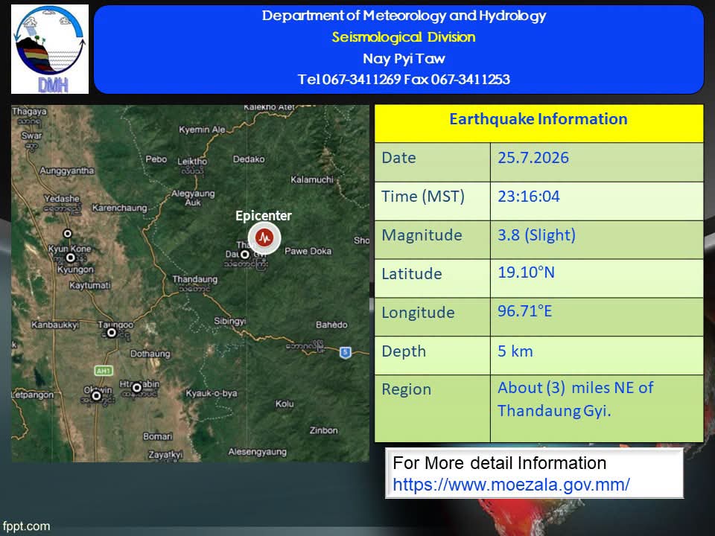715x536 pixels.
Task: Select magnitude value 3.8 (Slight)
Action: tap(536, 235)
